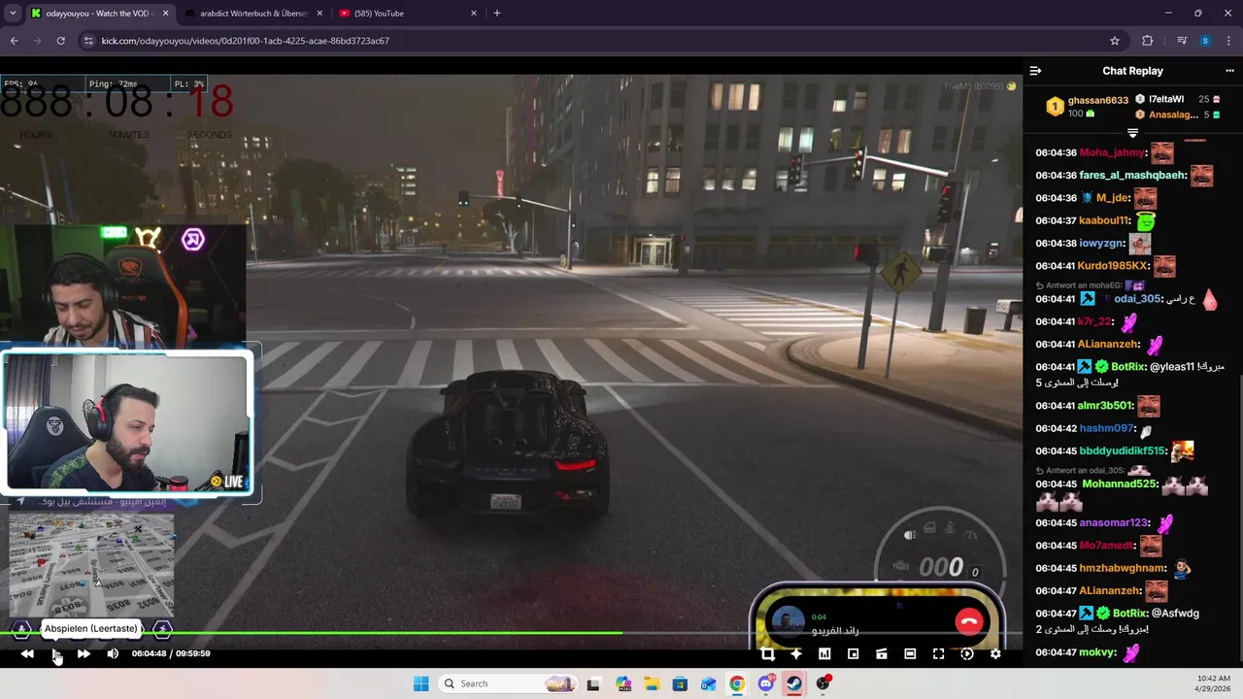Toggle fullscreen mode for the video
Screen dimensions: 1243x699
938,654
